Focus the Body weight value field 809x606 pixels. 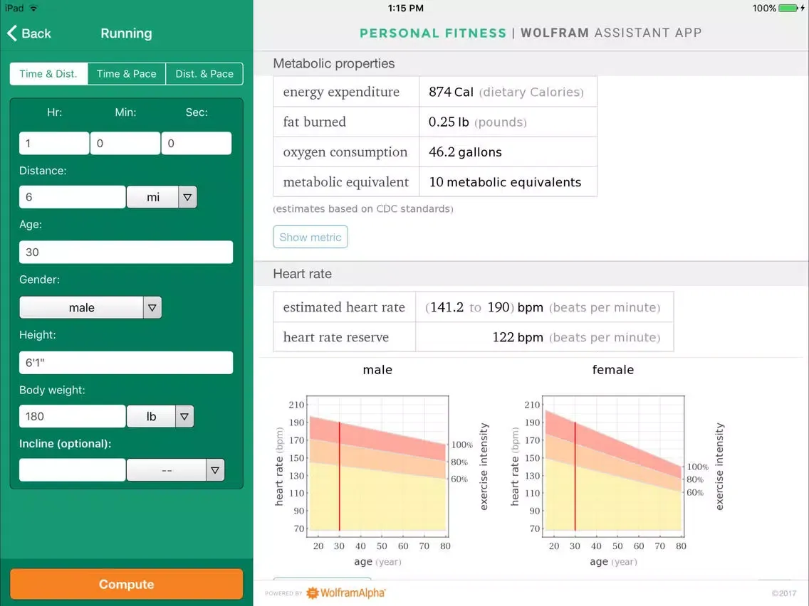(72, 416)
